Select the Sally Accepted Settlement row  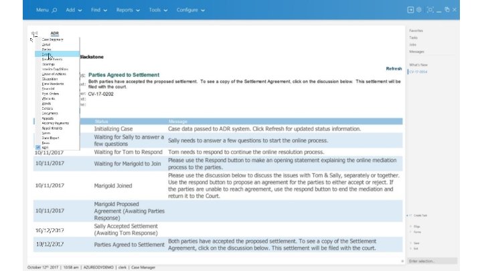pos(218,230)
